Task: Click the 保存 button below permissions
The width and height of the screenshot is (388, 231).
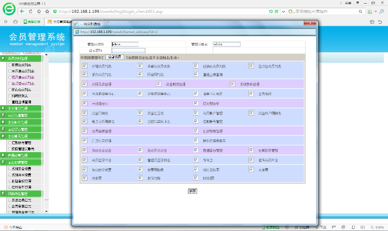Action: (192, 191)
